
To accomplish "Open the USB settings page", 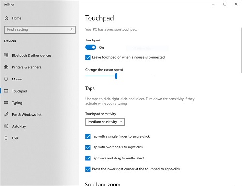I will (x=15, y=138).
